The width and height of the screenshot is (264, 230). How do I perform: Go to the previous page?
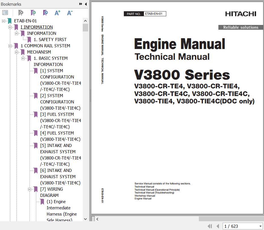pos(218,226)
